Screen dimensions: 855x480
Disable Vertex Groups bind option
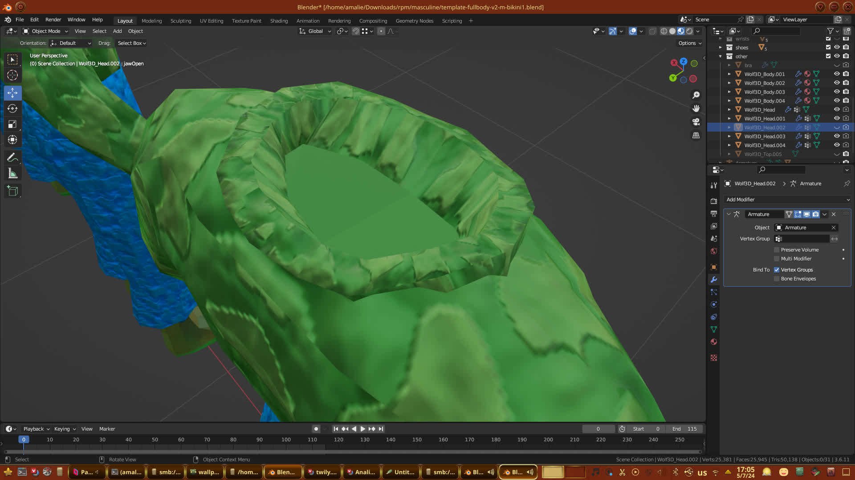click(x=777, y=270)
